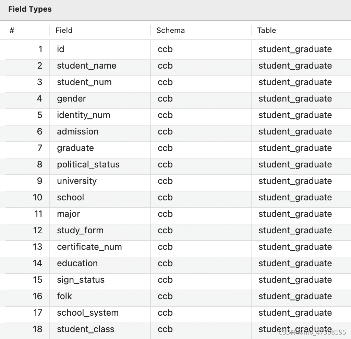351x339 pixels.
Task: Click the Table column header
Action: (x=301, y=30)
